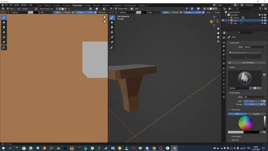The height and width of the screenshot is (151, 268).
Task: Enable Material Preview viewport shading mode
Action: point(214,9)
